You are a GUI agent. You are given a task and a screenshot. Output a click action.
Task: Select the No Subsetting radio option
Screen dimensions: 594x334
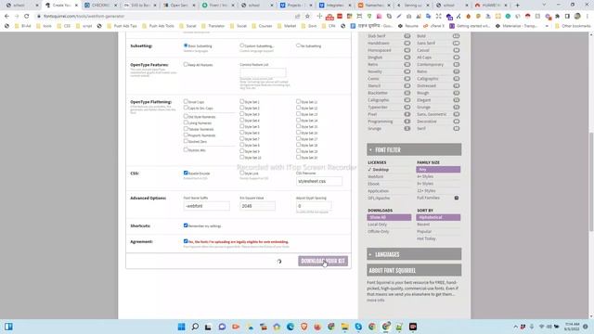point(298,45)
